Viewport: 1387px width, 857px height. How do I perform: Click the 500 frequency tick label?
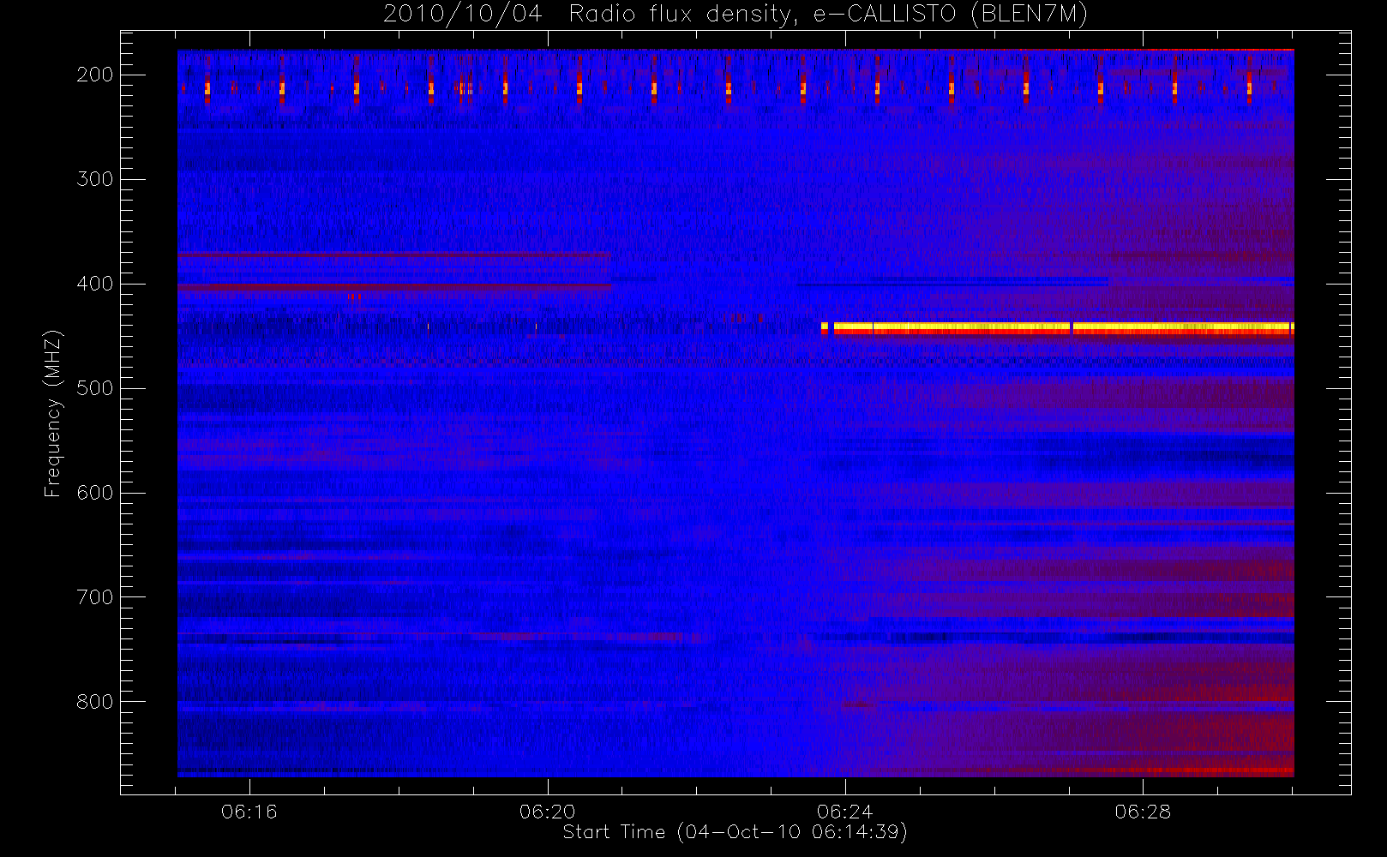tap(94, 388)
